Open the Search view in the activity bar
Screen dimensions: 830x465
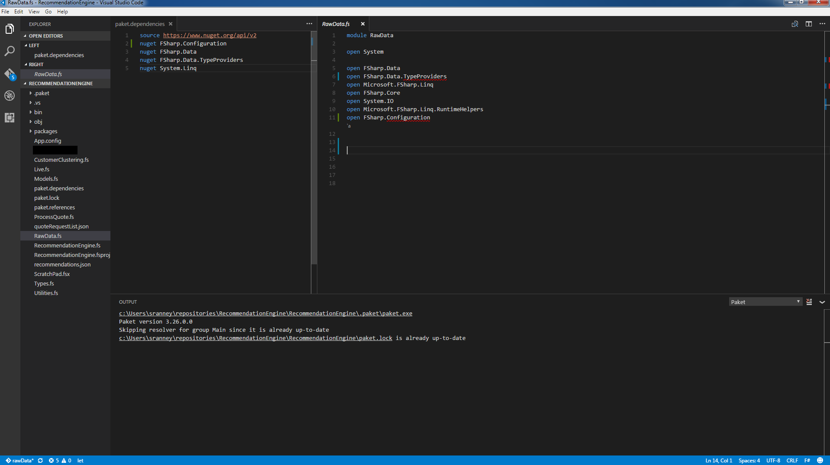click(x=10, y=51)
